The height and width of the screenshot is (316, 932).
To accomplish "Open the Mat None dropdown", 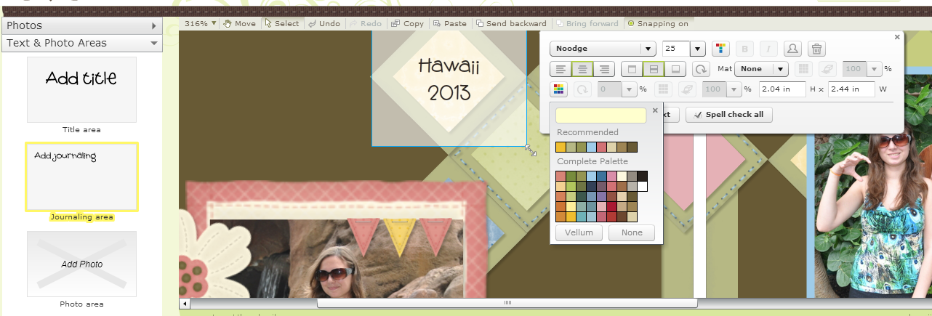I will tap(762, 69).
